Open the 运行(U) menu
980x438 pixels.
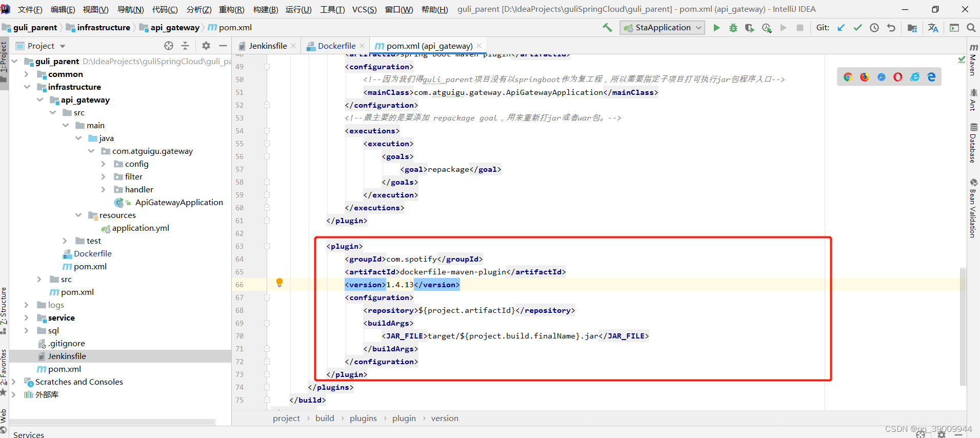298,9
